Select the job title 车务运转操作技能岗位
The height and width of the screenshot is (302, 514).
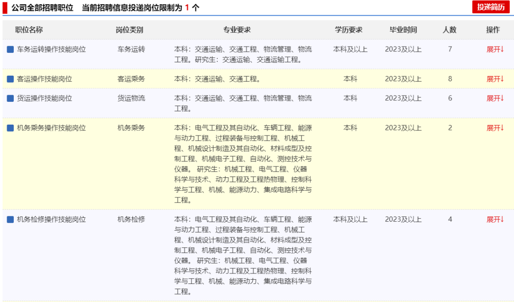[x=51, y=49]
